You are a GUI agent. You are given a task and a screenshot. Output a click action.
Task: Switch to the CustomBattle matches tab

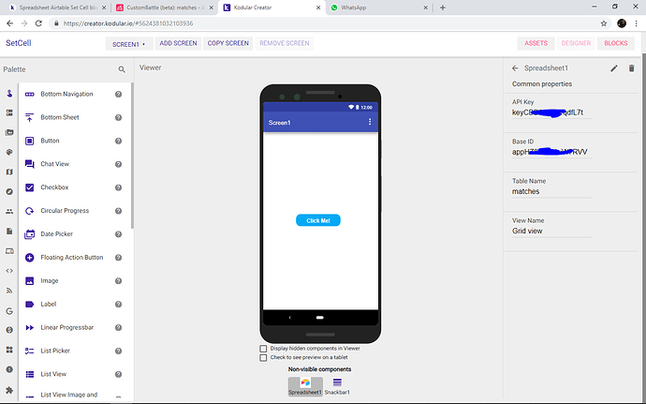click(165, 7)
